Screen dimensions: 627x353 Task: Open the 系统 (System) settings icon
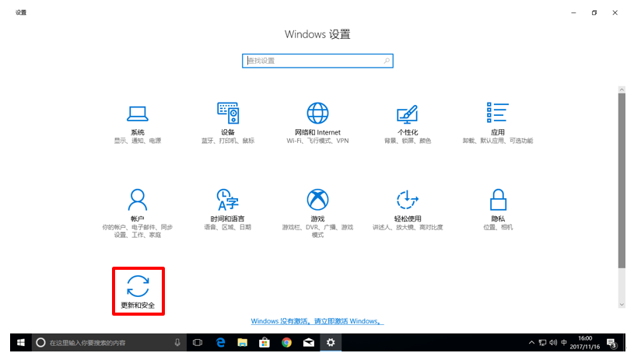(138, 114)
